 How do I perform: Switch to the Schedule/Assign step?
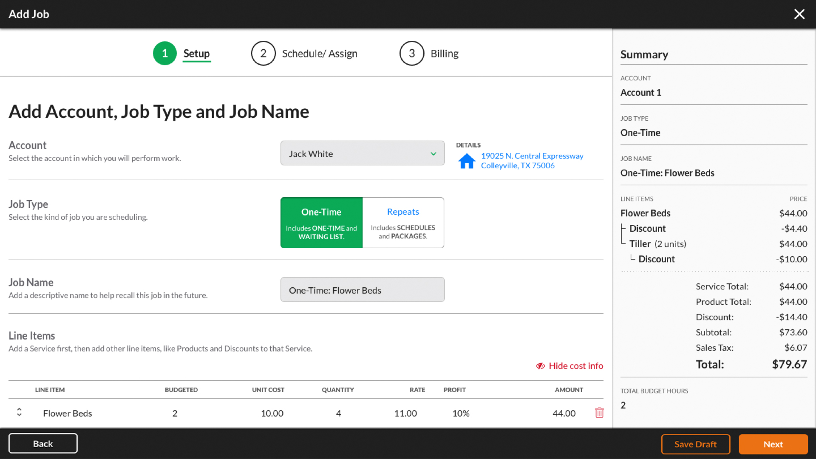tap(320, 53)
